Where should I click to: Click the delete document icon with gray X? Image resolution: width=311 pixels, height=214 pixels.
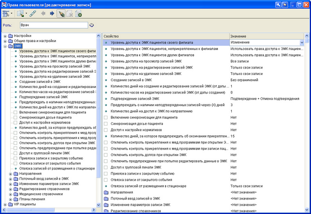70,14
